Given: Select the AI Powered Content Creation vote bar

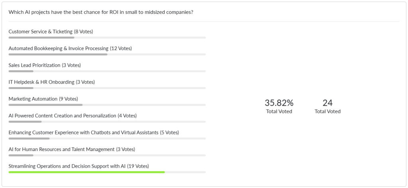Looking at the screenshot, I should (107, 122).
